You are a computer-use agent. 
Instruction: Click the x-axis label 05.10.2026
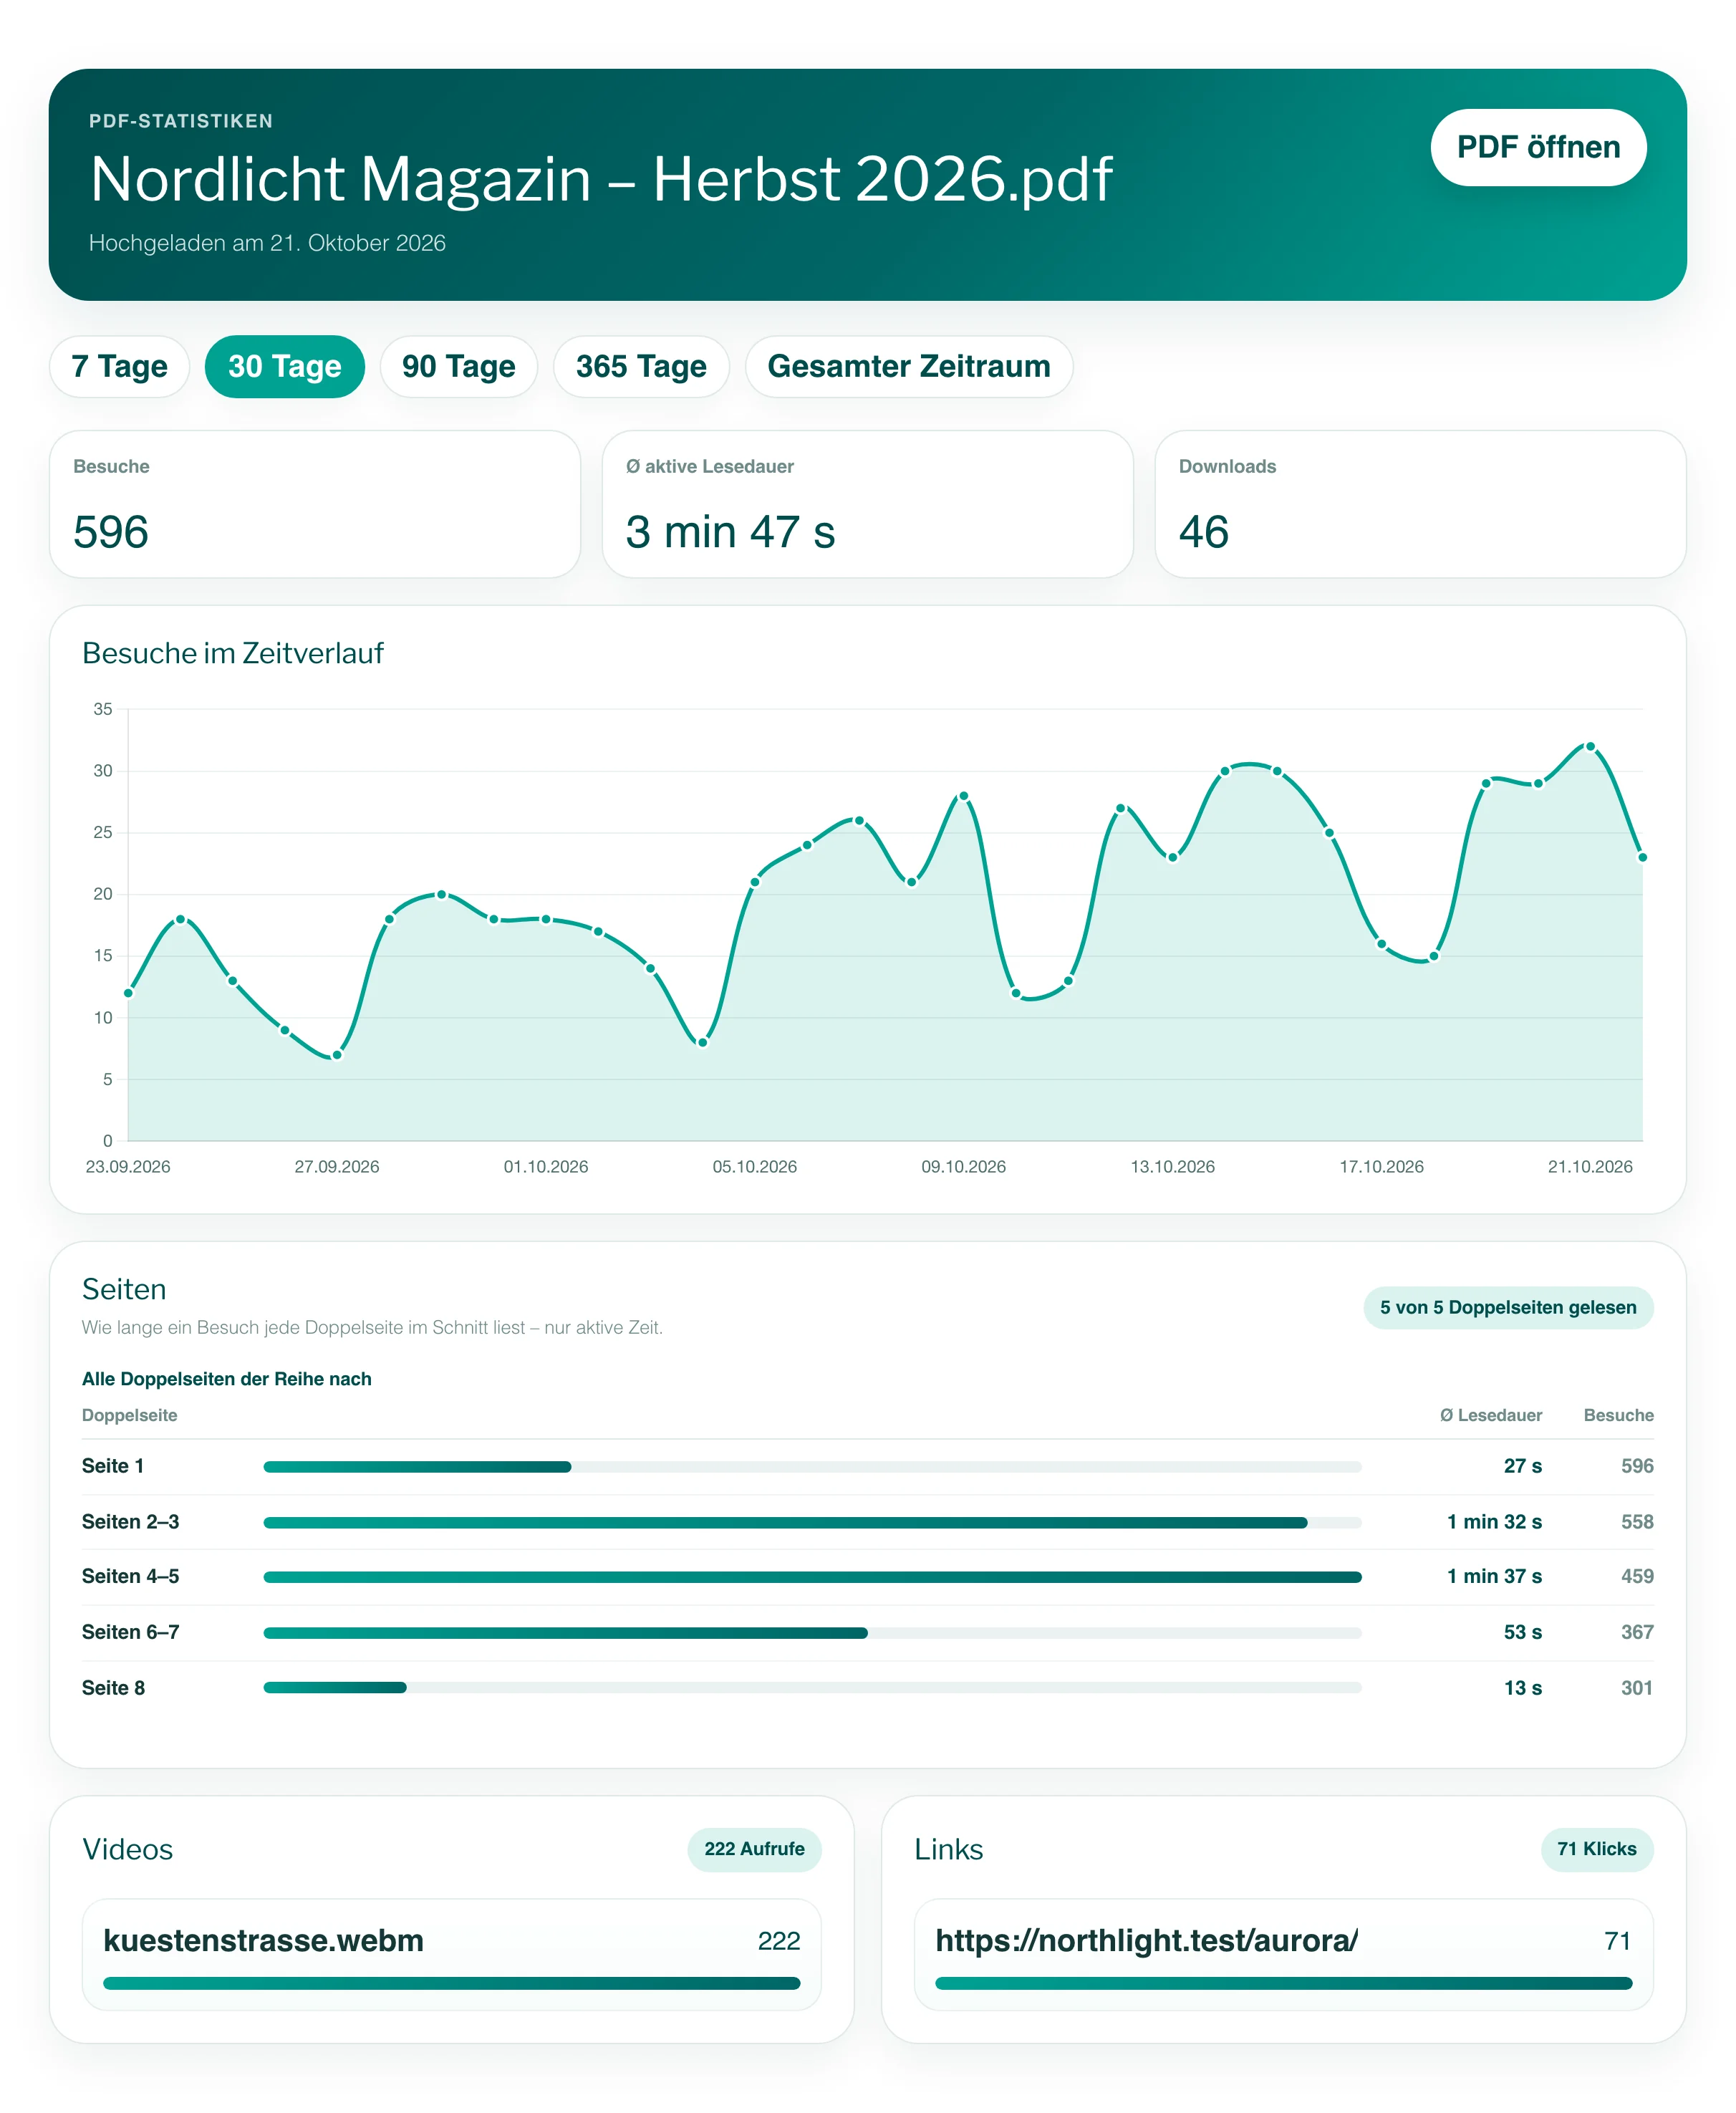pos(754,1166)
